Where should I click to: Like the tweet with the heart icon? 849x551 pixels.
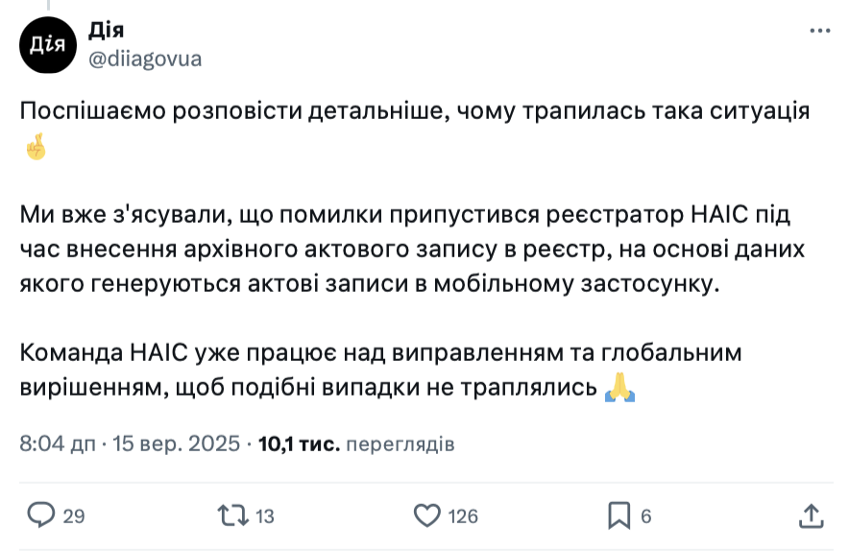tap(426, 515)
